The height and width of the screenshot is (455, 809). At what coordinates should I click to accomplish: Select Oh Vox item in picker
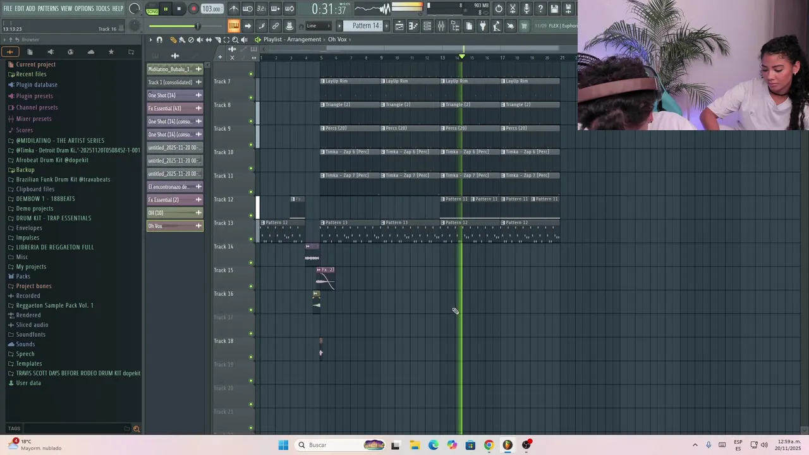(175, 226)
